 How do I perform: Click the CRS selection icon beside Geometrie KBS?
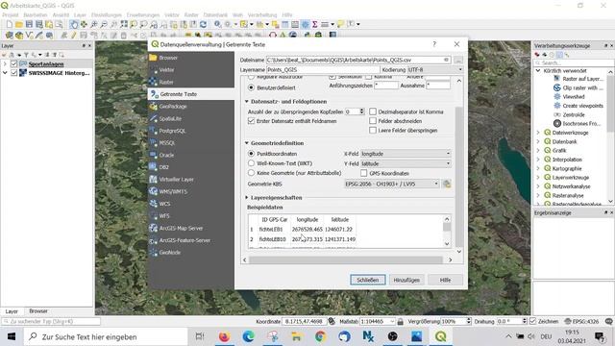[x=446, y=184]
